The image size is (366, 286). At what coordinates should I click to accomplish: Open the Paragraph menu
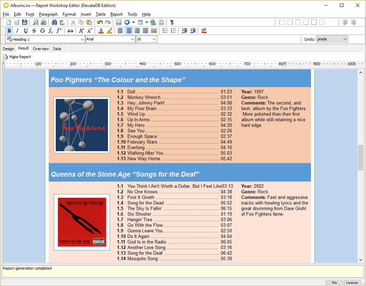click(x=48, y=14)
